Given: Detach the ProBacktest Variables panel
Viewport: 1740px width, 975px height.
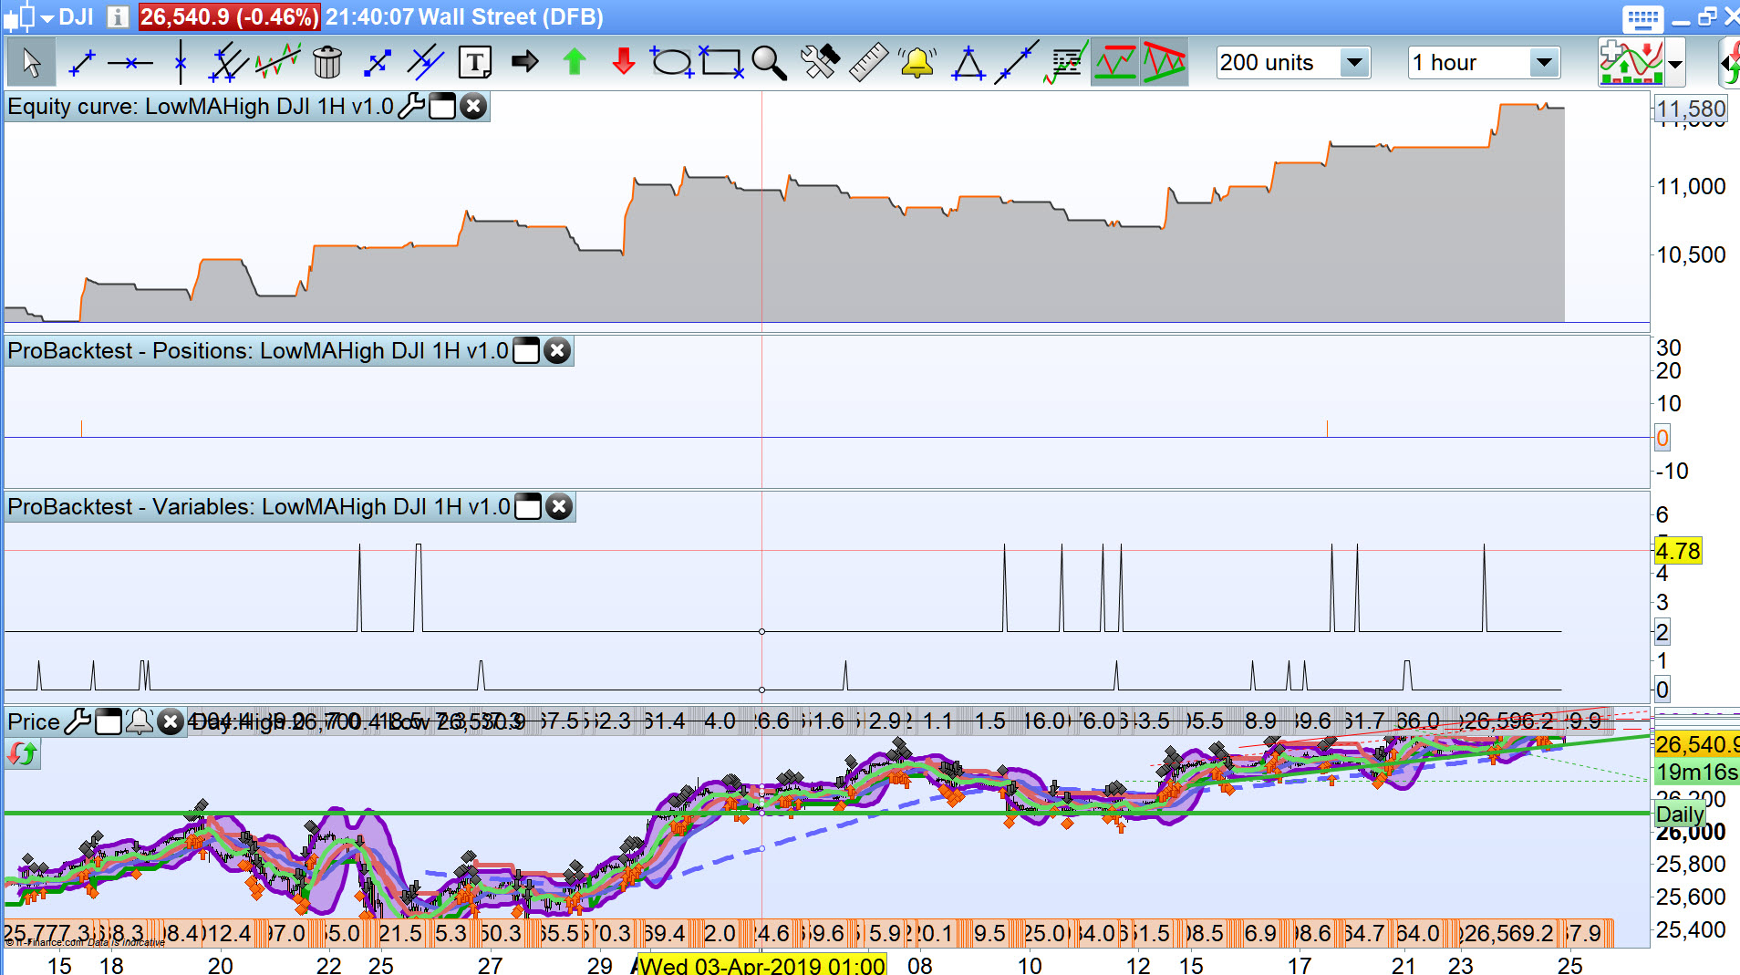Looking at the screenshot, I should point(528,507).
